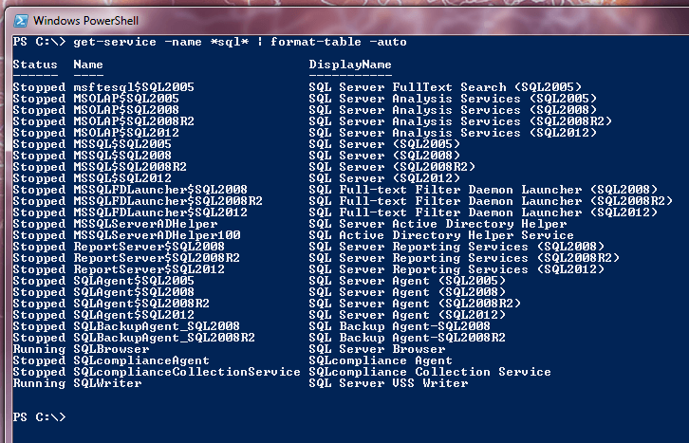Click display name SQL Backup Agent-SQL2008R2
The height and width of the screenshot is (443, 689).
(x=407, y=339)
